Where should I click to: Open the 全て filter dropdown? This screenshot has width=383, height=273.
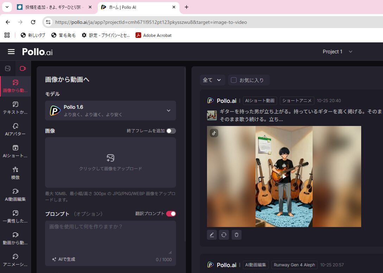(212, 80)
